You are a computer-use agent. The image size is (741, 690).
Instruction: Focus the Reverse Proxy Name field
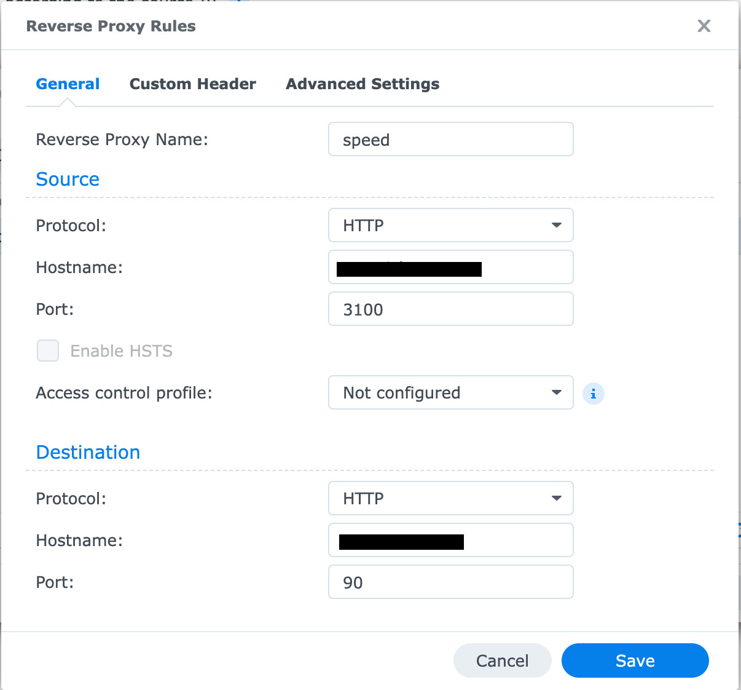point(450,140)
